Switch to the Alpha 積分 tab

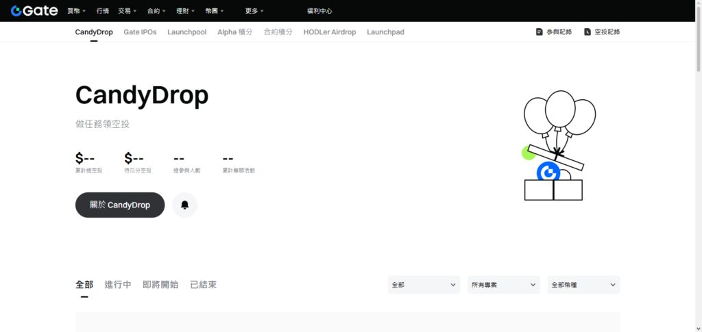coord(235,32)
